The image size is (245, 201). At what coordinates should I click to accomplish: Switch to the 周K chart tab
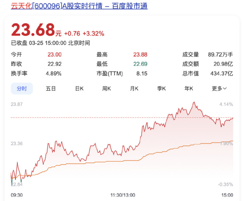tap(107, 88)
